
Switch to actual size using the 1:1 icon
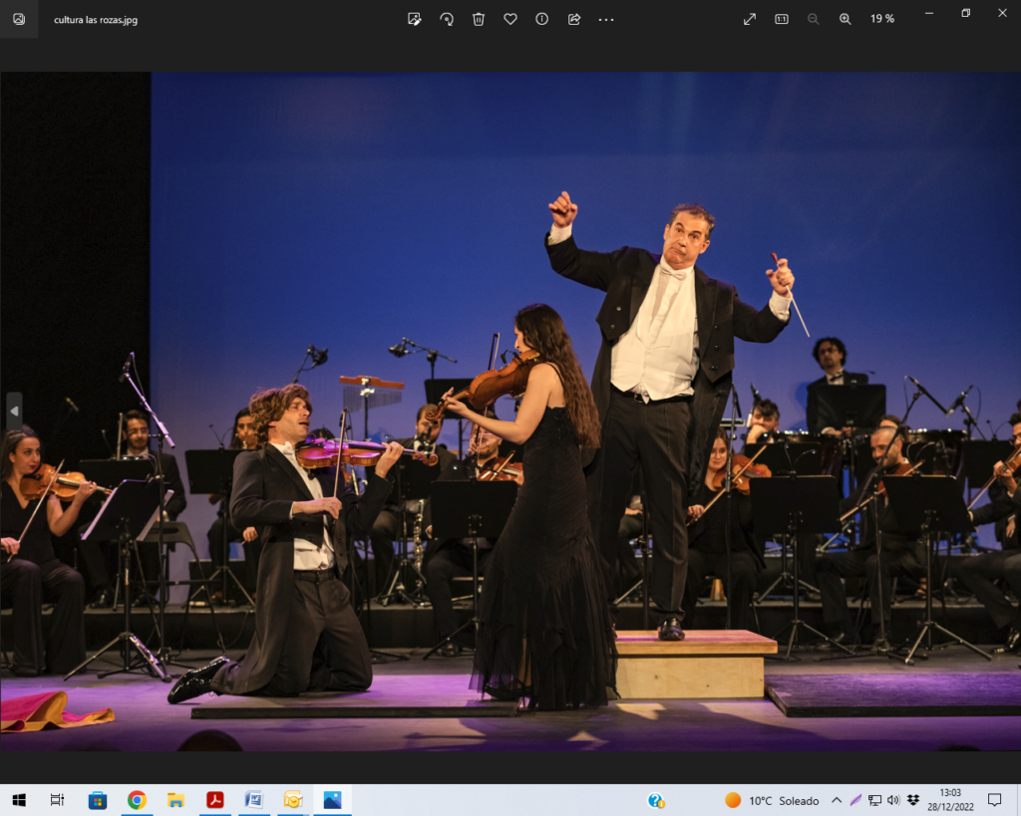coord(782,20)
